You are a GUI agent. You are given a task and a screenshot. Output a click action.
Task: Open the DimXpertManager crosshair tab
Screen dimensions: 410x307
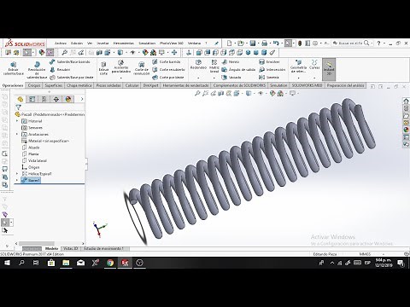coord(56,99)
